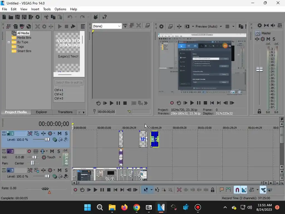Screen dimensions: 285x214
Task: Click Copy Snapshot to Clipboard icon
Action: pyautogui.click(x=241, y=26)
